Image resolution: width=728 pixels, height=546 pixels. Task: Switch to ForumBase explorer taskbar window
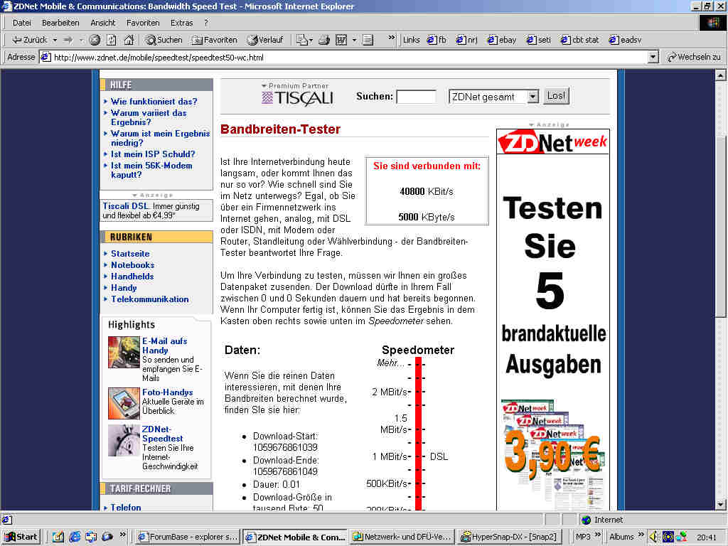point(188,537)
